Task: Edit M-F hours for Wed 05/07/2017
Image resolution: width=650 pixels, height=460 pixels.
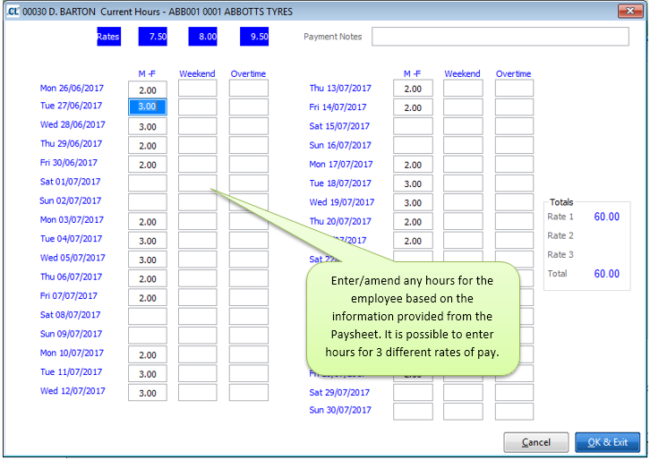Action: (148, 260)
